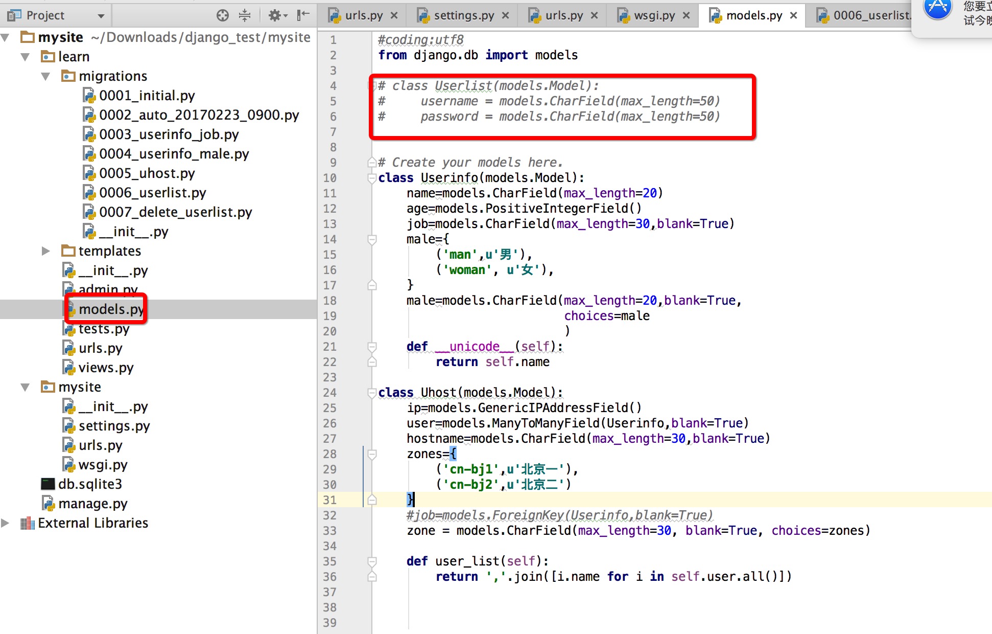This screenshot has height=634, width=992.
Task: Fold the Uhost class definition
Action: point(372,393)
